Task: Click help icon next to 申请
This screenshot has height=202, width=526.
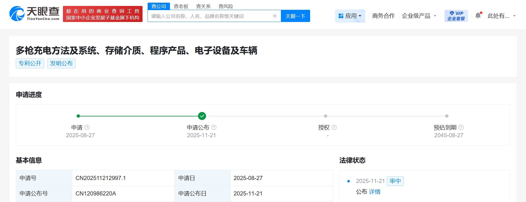Action: (x=87, y=127)
